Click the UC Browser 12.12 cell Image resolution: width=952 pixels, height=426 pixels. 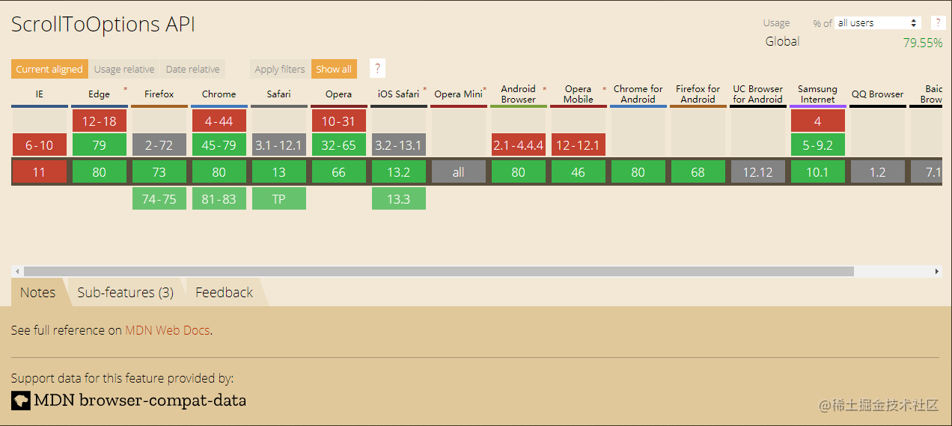point(758,172)
